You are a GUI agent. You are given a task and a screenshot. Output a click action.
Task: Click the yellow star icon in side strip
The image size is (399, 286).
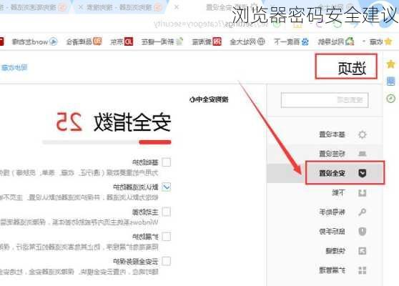tap(390, 64)
